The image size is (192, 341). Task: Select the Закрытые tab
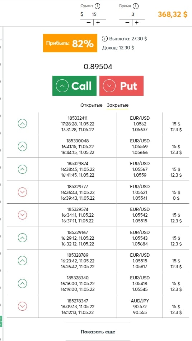tap(117, 105)
